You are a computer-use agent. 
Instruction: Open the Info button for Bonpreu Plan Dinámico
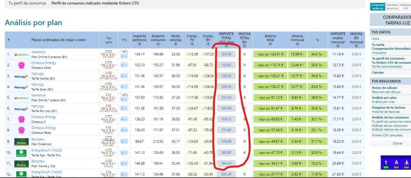(124, 141)
